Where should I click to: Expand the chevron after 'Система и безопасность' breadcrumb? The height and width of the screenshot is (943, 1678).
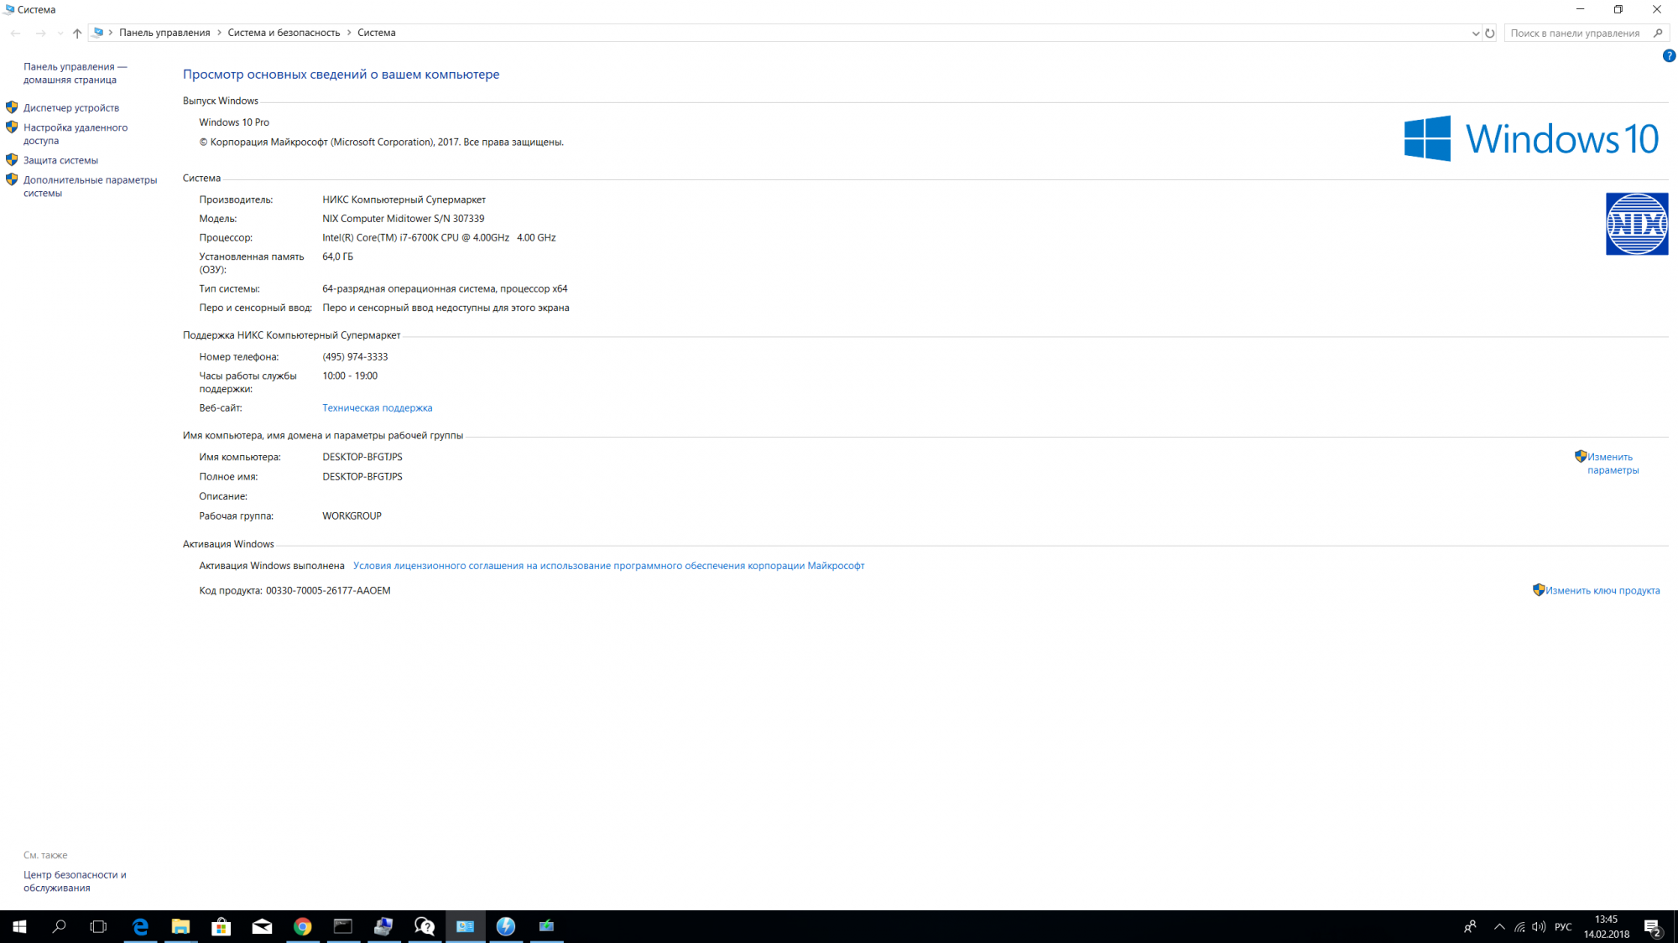tap(349, 33)
